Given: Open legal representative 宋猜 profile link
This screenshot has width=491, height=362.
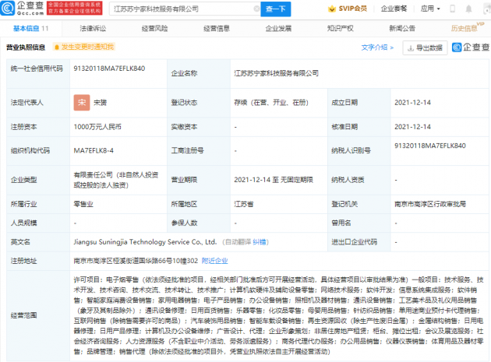Looking at the screenshot, I should tap(101, 103).
